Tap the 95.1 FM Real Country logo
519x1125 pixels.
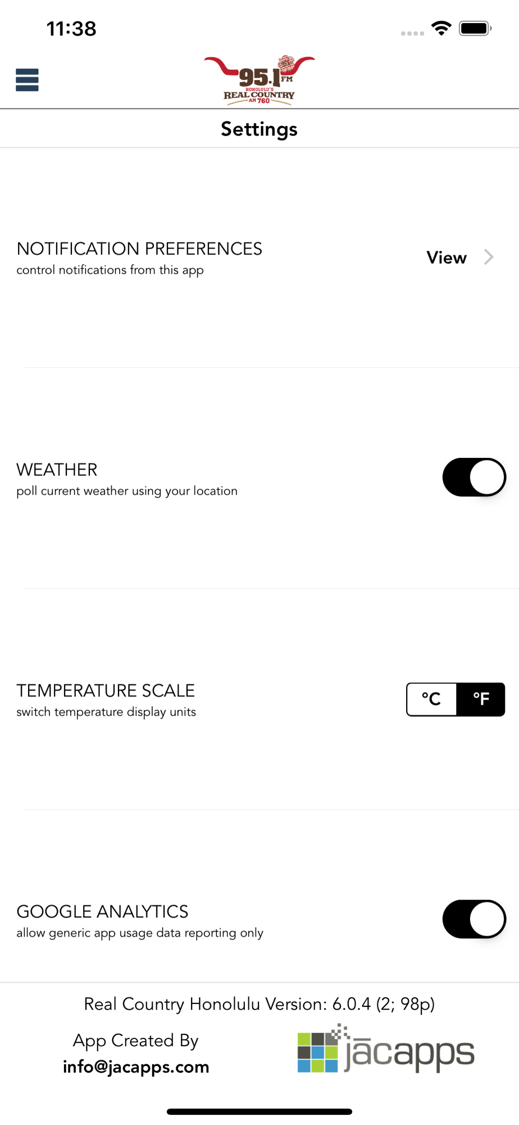click(259, 80)
